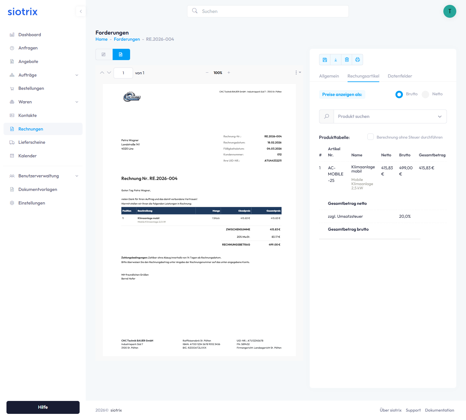Select the document preview view icon

pos(121,55)
